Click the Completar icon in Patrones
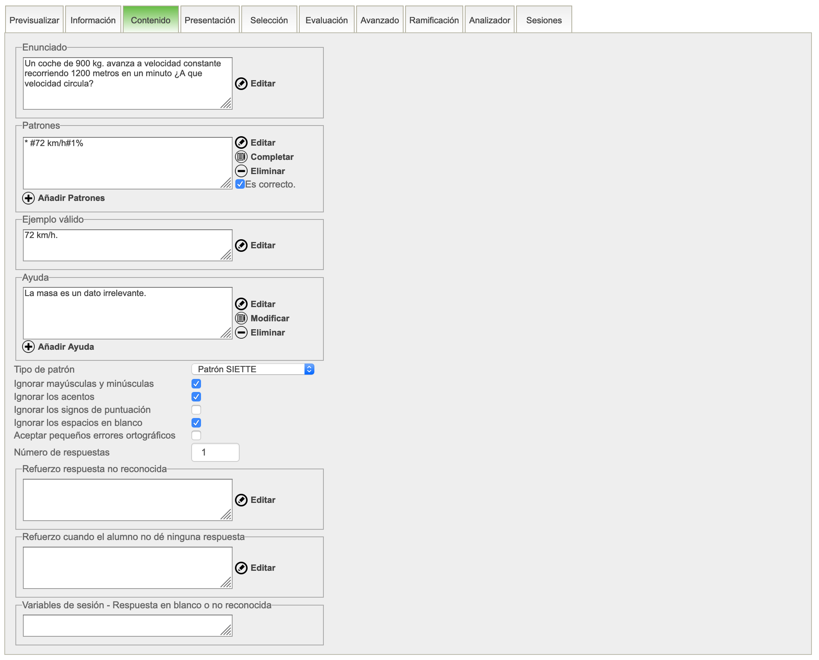 coord(241,157)
